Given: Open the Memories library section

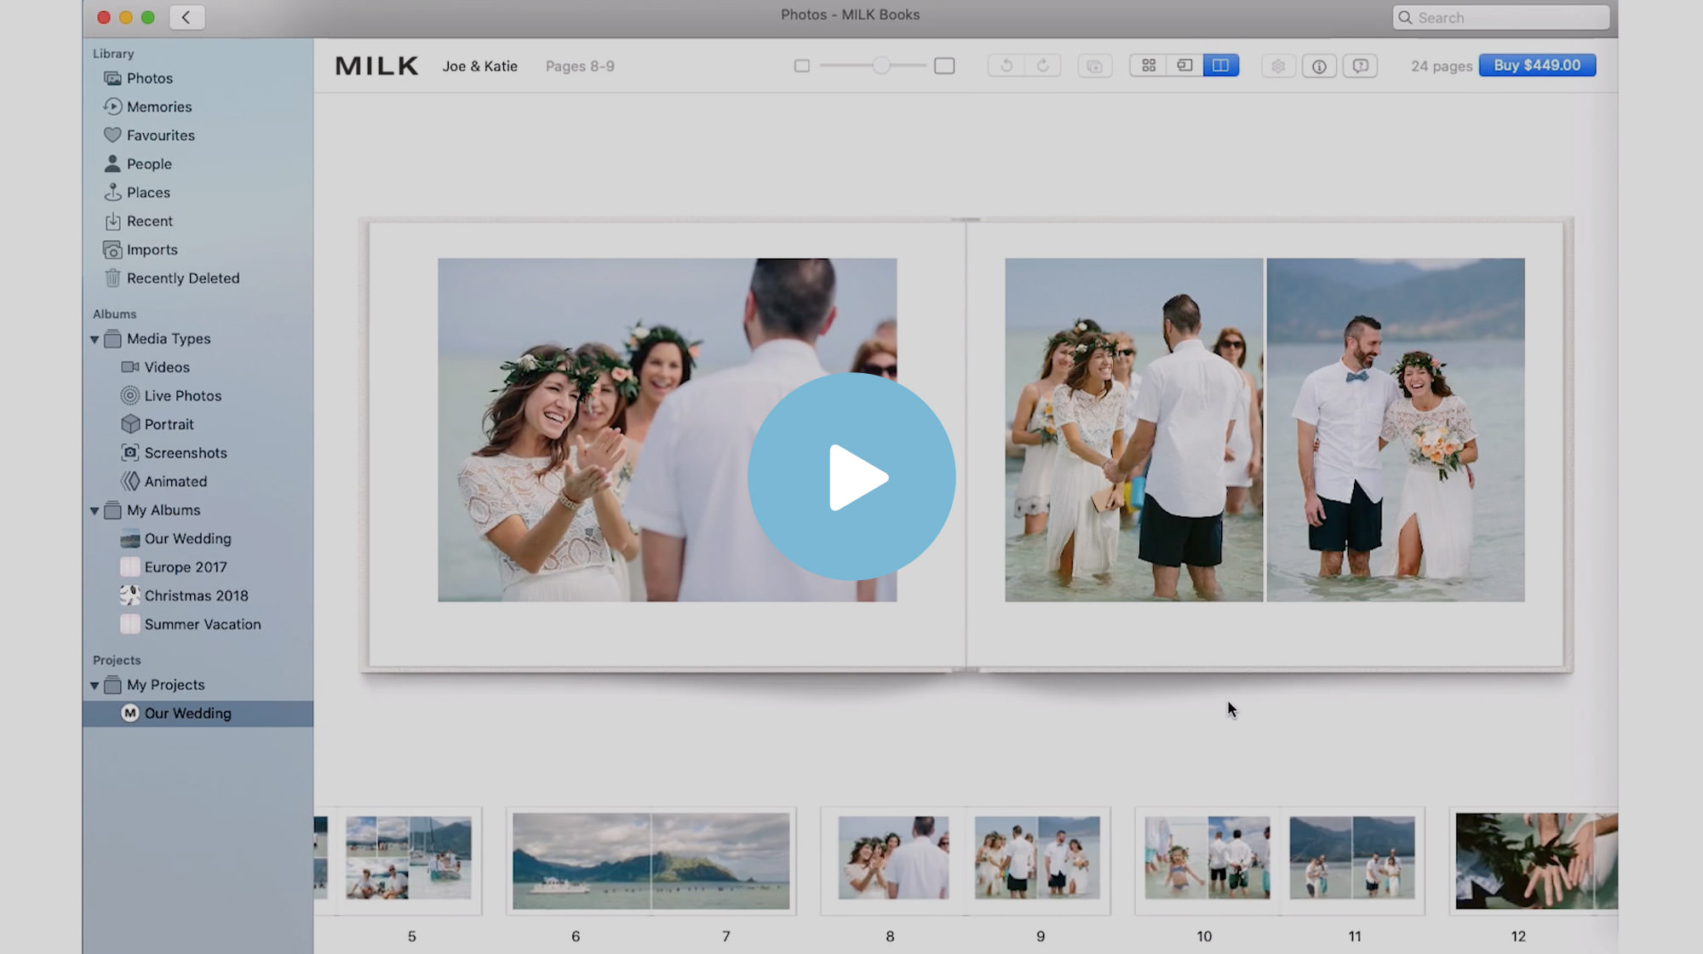Looking at the screenshot, I should pyautogui.click(x=159, y=106).
